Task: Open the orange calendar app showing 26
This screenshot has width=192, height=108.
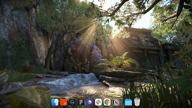Action: click(63, 102)
